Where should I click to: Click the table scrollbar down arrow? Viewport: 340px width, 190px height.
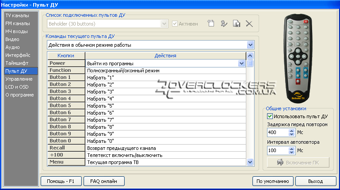(250, 162)
